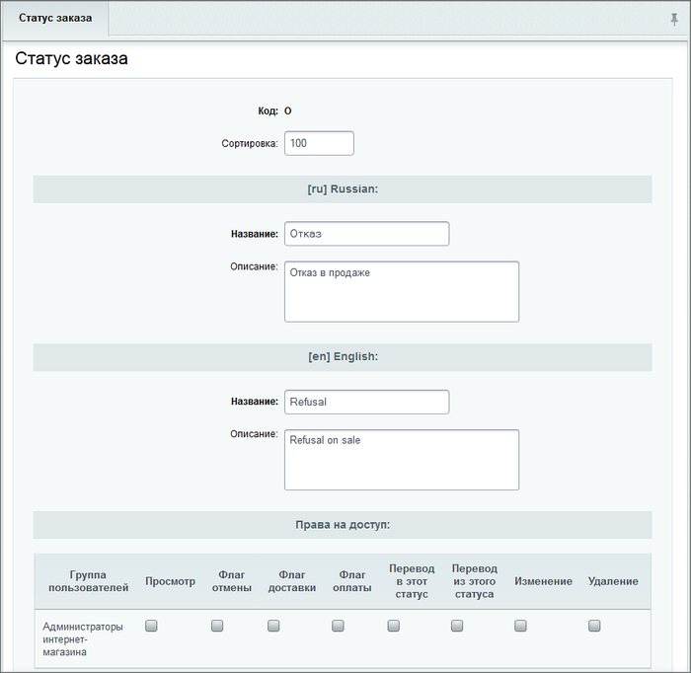The height and width of the screenshot is (673, 691).
Task: Enable Флаг оплаты checkbox for Администраторы
Action: coord(338,626)
